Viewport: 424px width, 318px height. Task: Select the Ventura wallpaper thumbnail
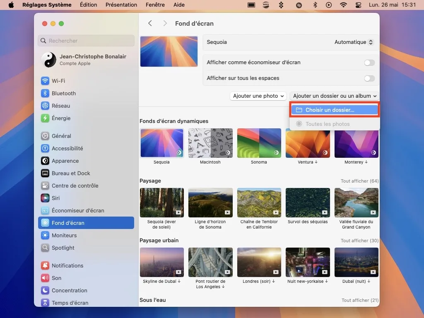click(x=308, y=144)
